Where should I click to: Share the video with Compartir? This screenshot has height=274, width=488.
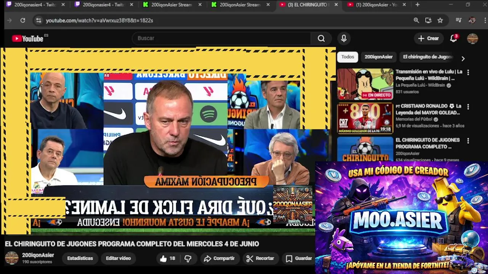coord(219,258)
